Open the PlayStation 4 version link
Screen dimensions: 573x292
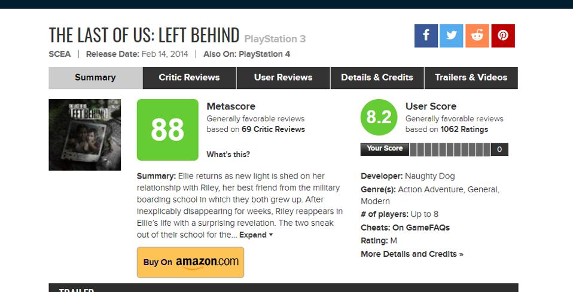[264, 54]
